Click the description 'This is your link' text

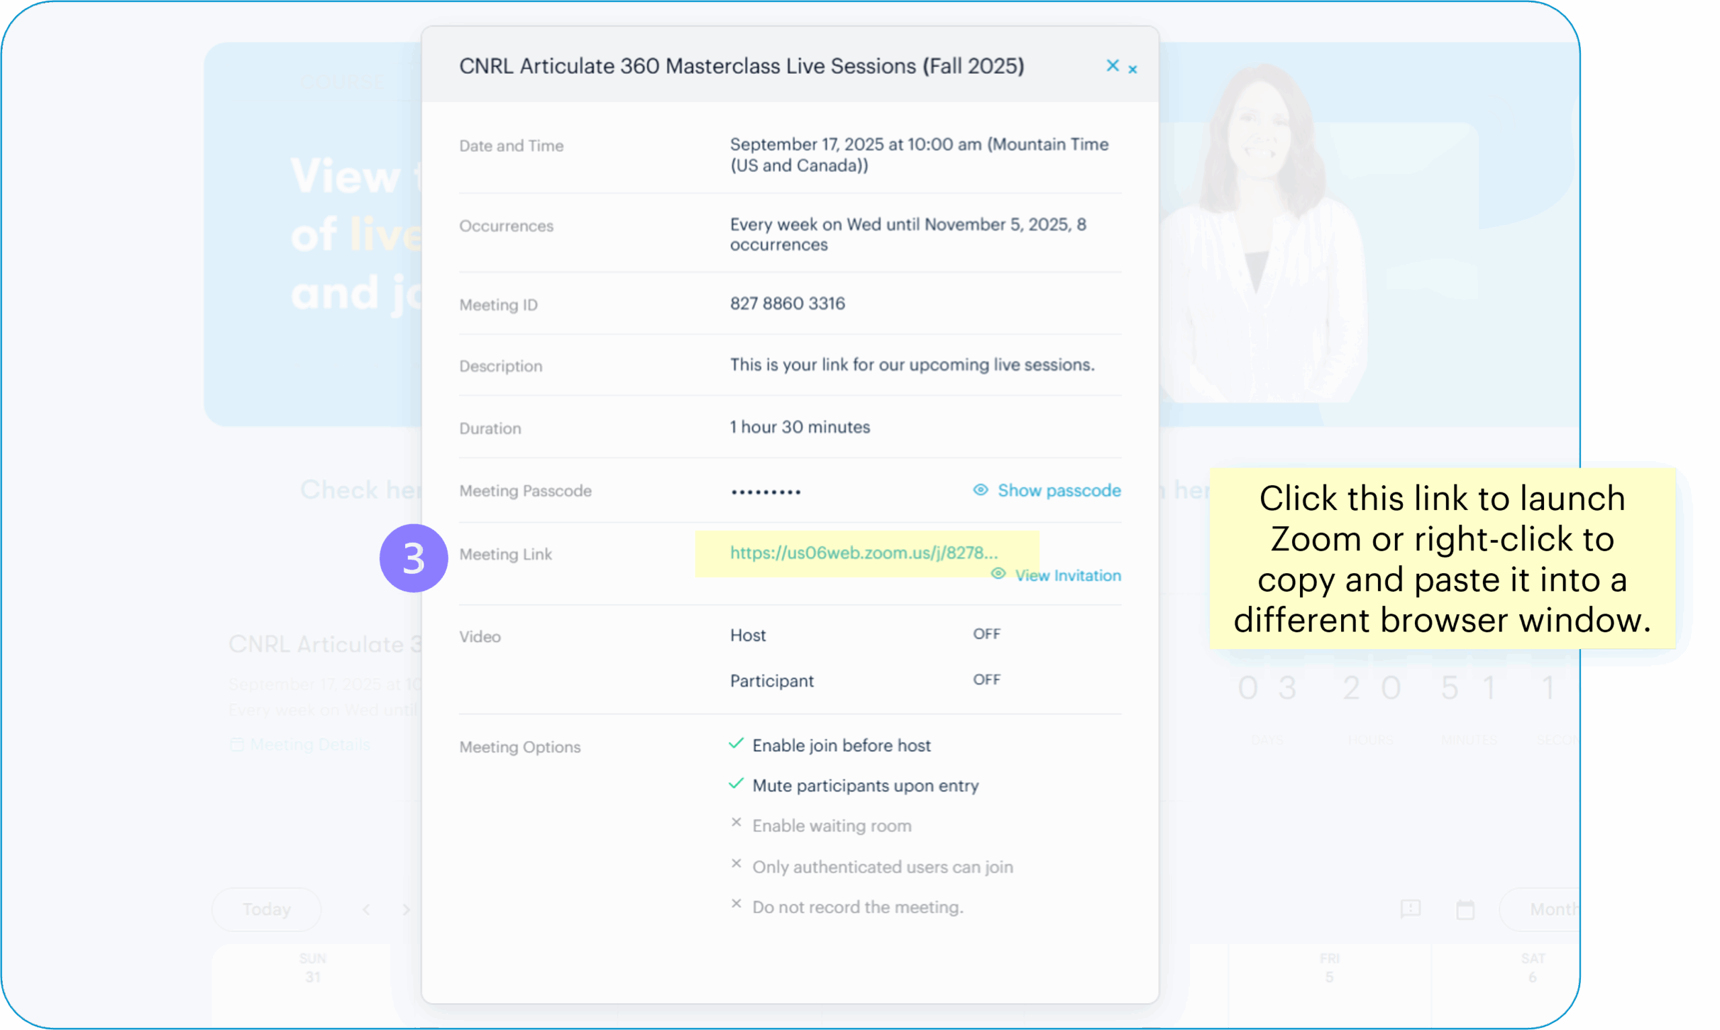[912, 365]
